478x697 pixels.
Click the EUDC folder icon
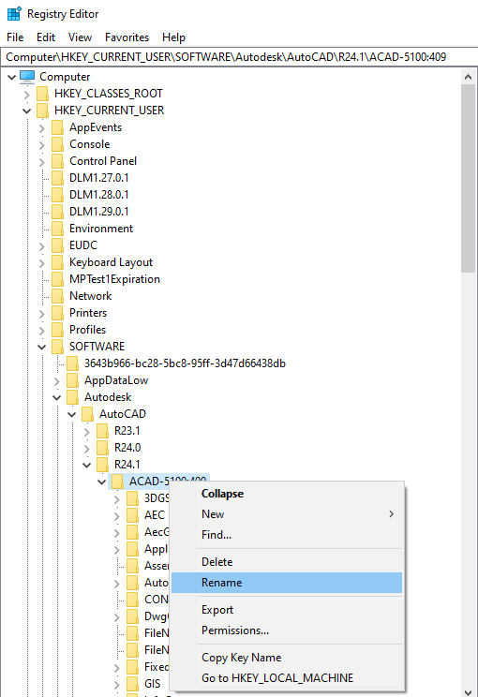click(57, 245)
